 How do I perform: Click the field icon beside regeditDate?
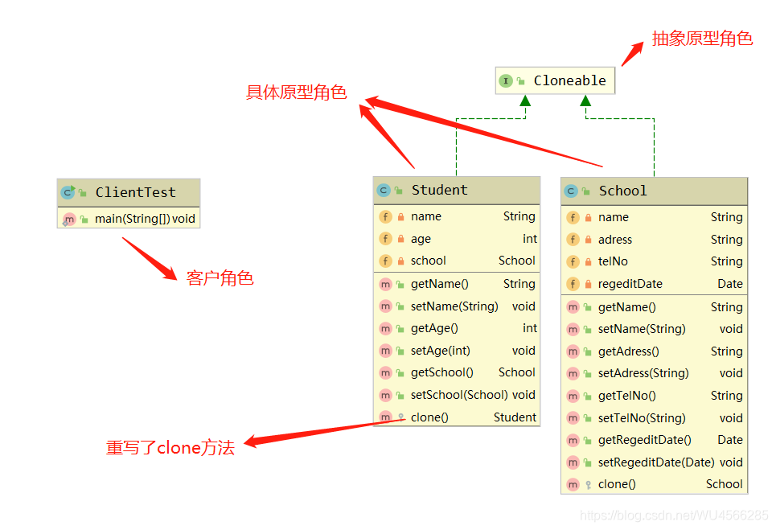[573, 284]
